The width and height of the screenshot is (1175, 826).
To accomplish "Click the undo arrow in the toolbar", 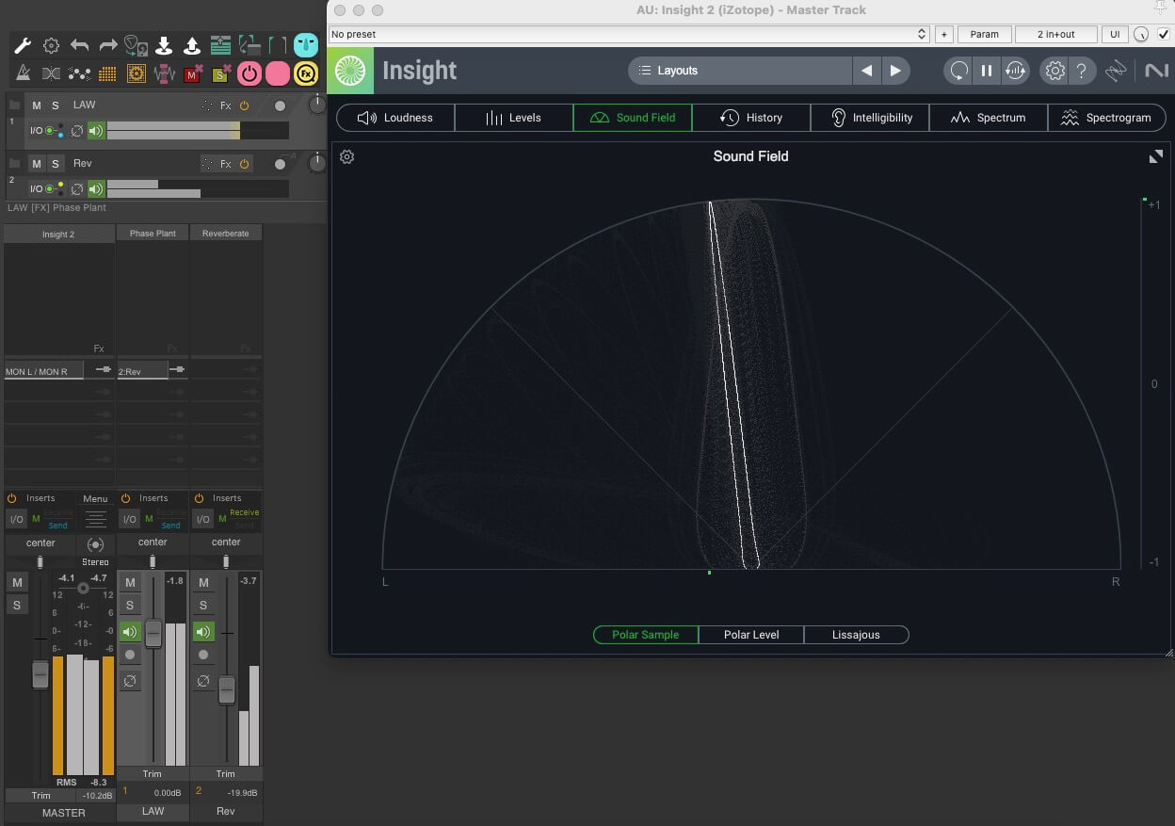I will 79,45.
